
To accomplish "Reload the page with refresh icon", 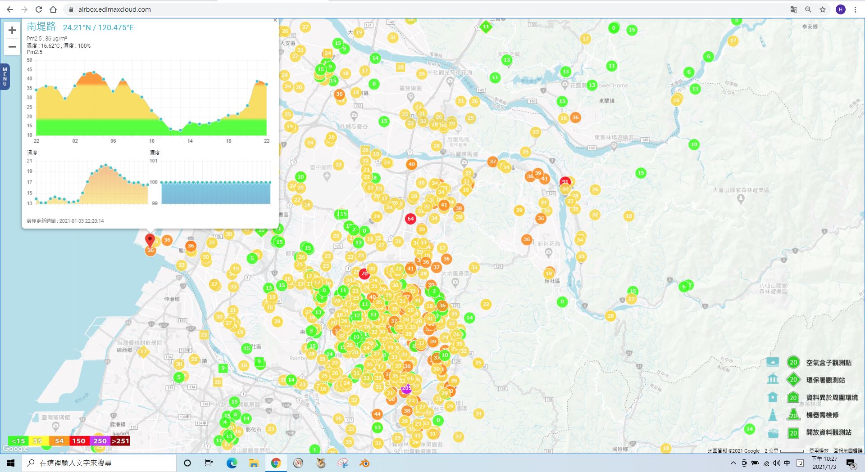I will tap(39, 9).
